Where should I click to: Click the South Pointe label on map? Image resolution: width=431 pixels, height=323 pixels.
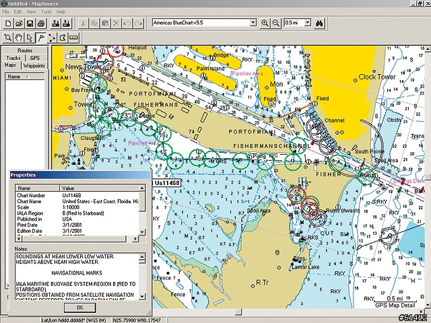click(370, 151)
